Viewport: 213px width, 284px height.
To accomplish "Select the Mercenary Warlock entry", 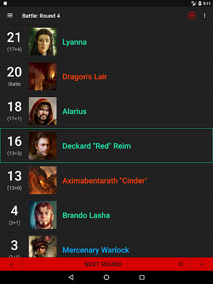I will coord(106,245).
